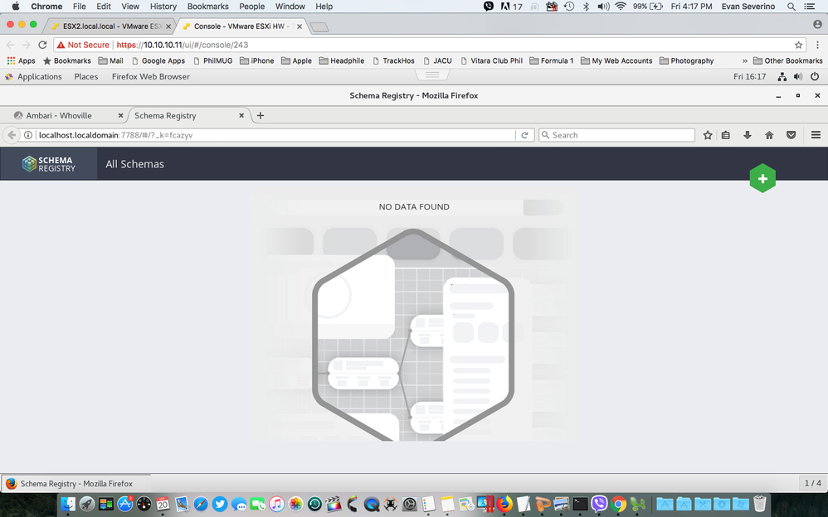Viewport: 828px width, 517px height.
Task: Bookmark the page with Chrome star
Action: point(798,45)
